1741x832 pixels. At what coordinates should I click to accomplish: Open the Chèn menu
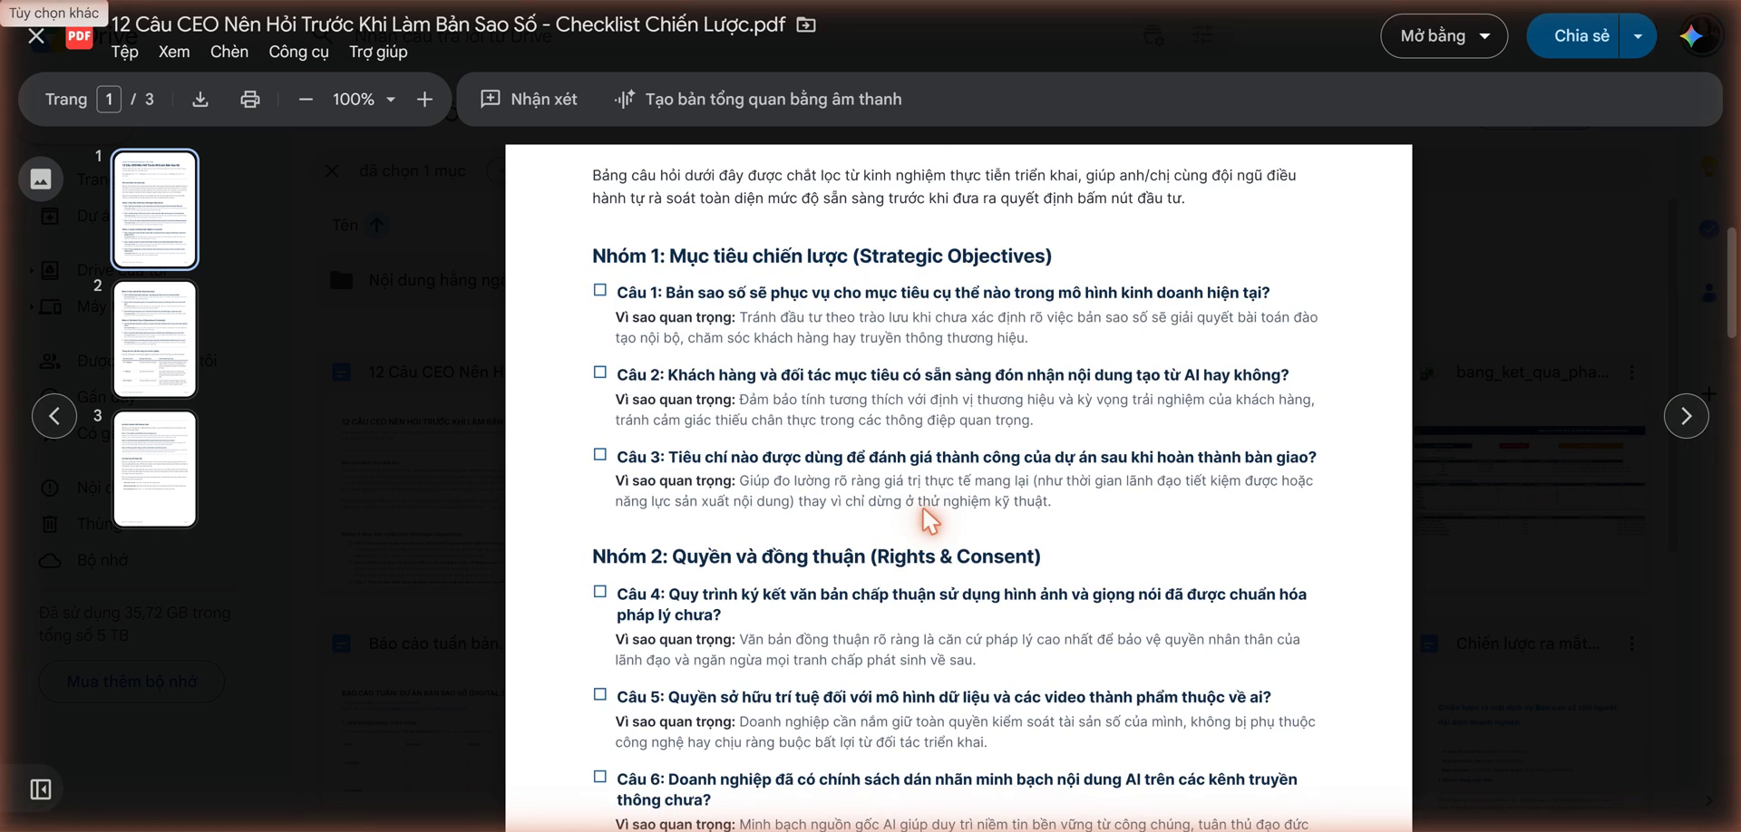229,52
